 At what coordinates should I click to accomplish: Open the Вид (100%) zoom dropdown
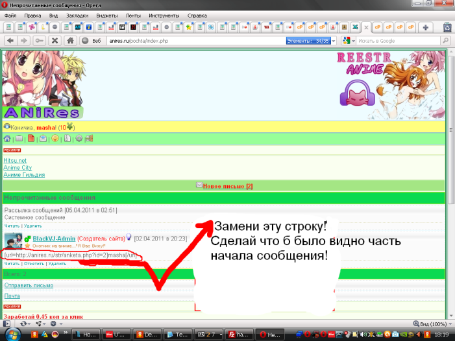click(433, 324)
